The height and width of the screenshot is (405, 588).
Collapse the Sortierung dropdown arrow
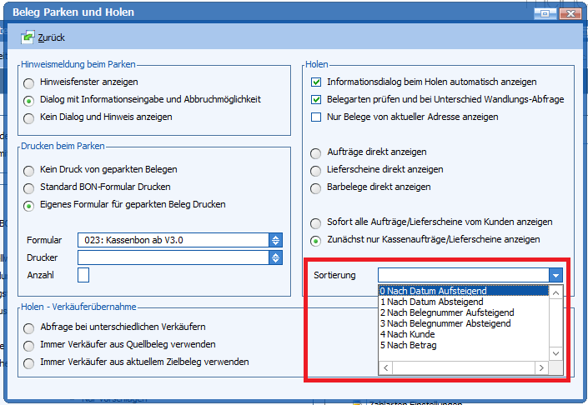pos(555,275)
